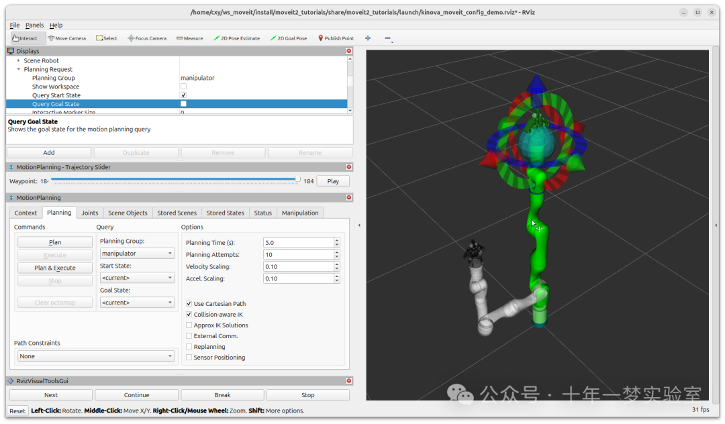Viewport: 725px width, 424px height.
Task: Open the remove tool minus menu
Action: [389, 39]
